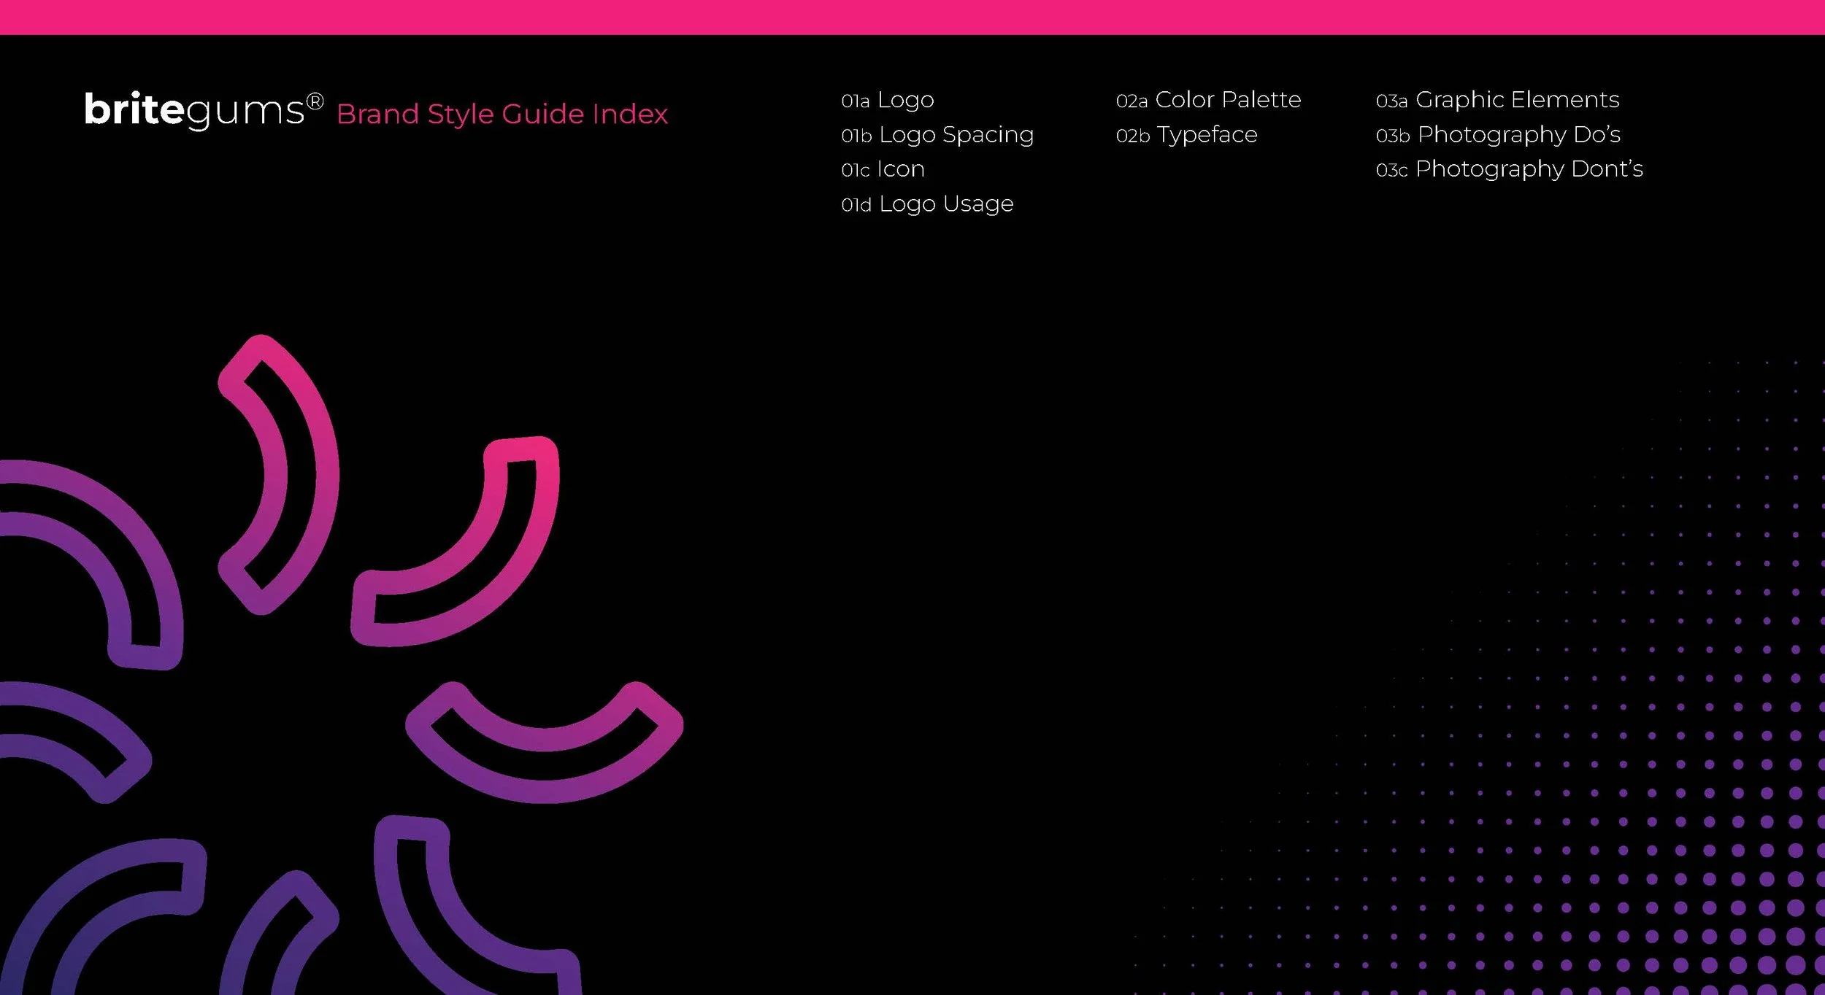Click the britegums logo wordmark
Viewport: 1825px width, 995px height.
coord(192,108)
